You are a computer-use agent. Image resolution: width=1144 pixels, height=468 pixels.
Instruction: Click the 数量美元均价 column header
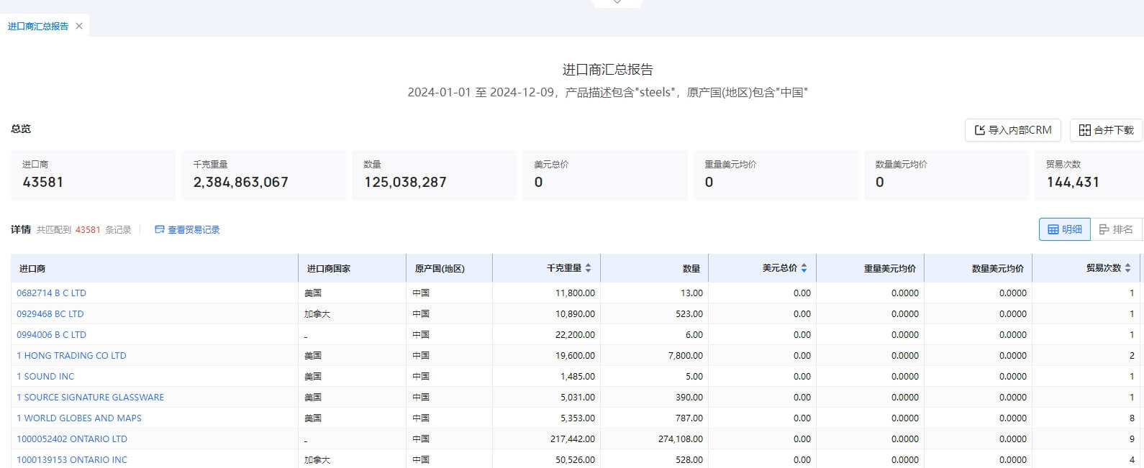(x=979, y=268)
